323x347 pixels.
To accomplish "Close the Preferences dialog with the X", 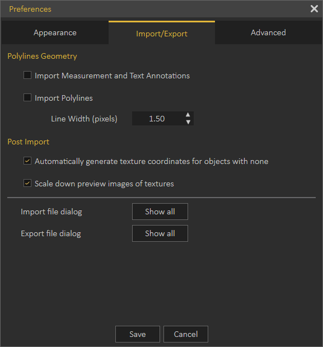I will (x=314, y=9).
